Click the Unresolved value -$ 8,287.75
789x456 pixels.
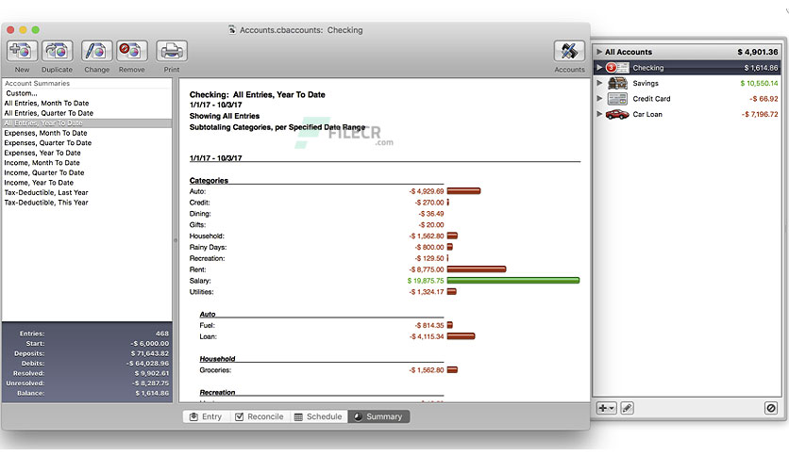150,383
